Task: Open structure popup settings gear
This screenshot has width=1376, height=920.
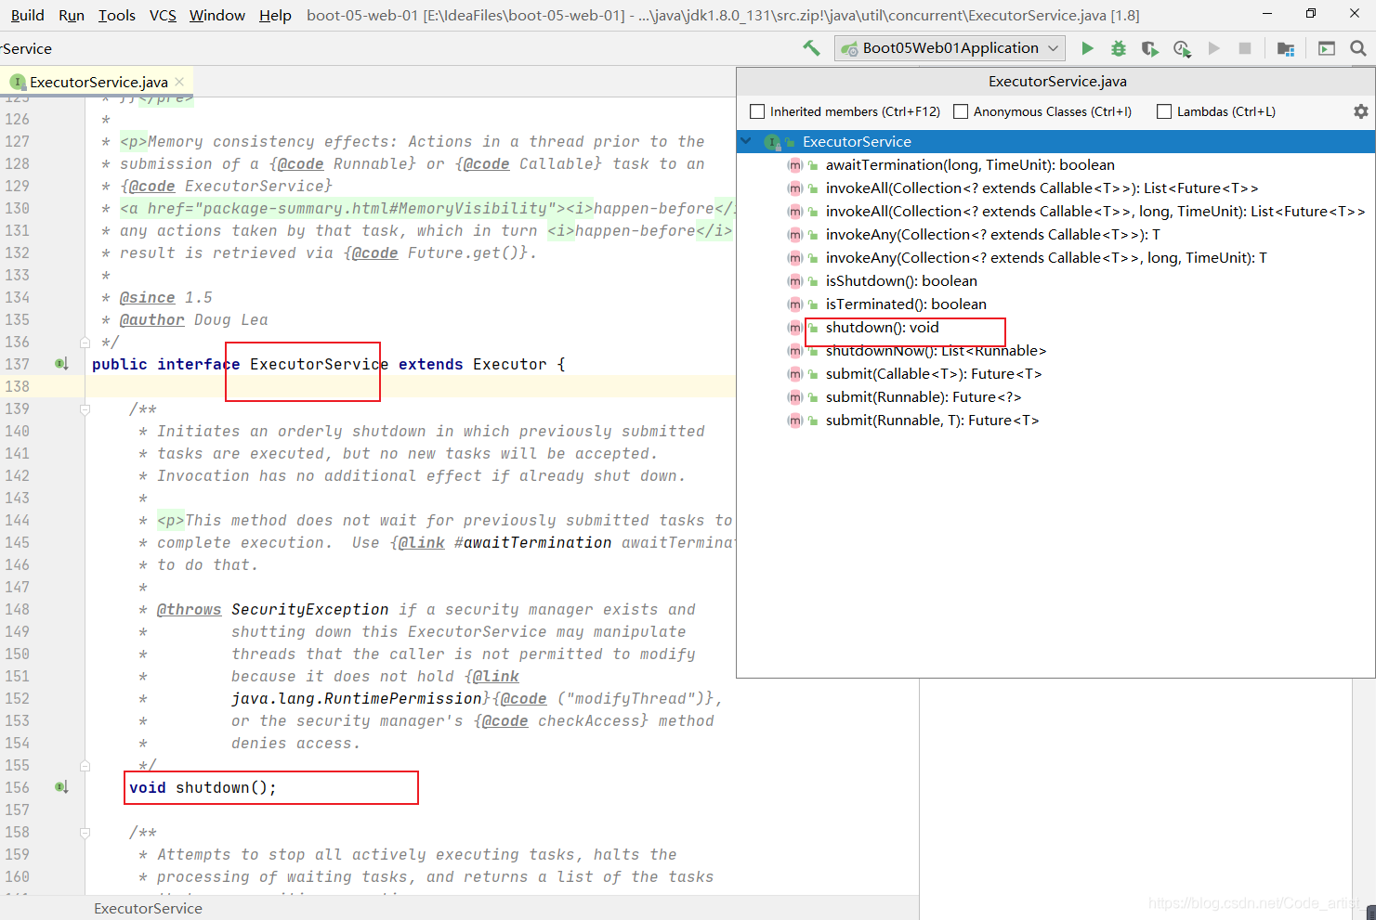Action: coord(1361,111)
